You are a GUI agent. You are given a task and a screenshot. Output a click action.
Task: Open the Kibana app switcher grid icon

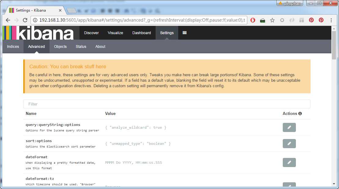pyautogui.click(x=184, y=33)
